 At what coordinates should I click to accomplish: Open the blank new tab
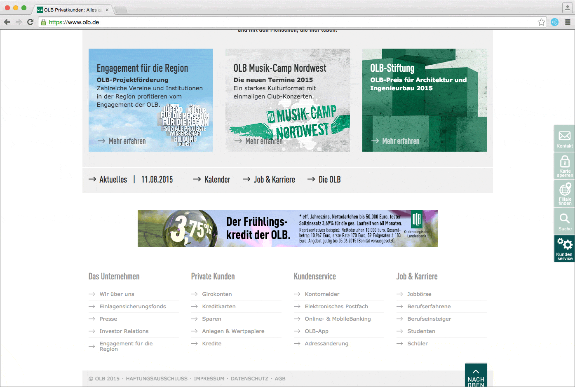click(121, 10)
